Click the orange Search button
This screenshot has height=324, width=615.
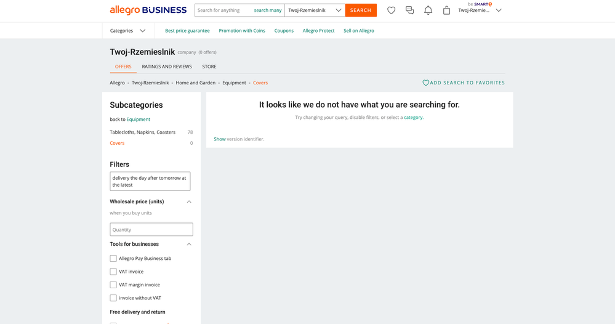pos(361,10)
